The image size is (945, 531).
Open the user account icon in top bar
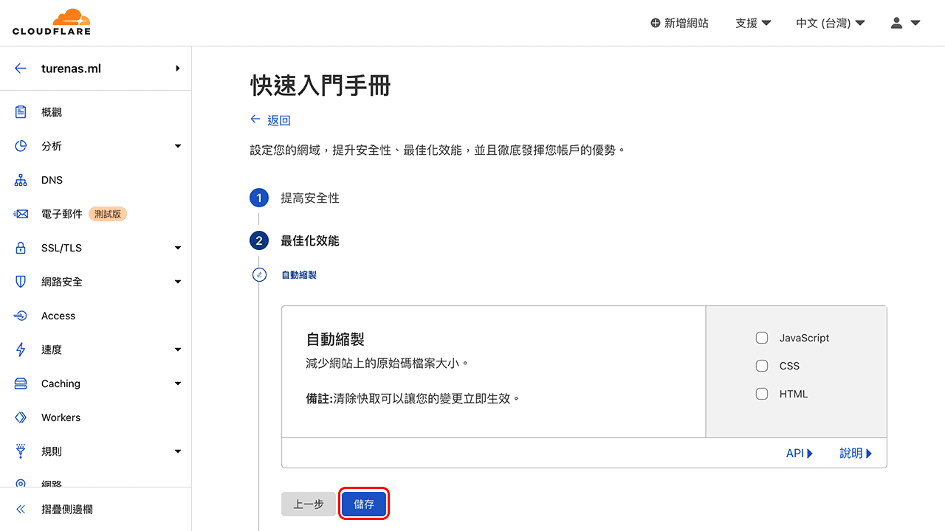point(896,23)
